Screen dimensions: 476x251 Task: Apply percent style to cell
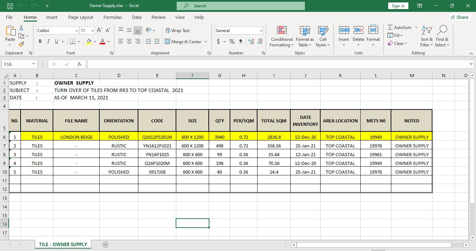(x=232, y=41)
